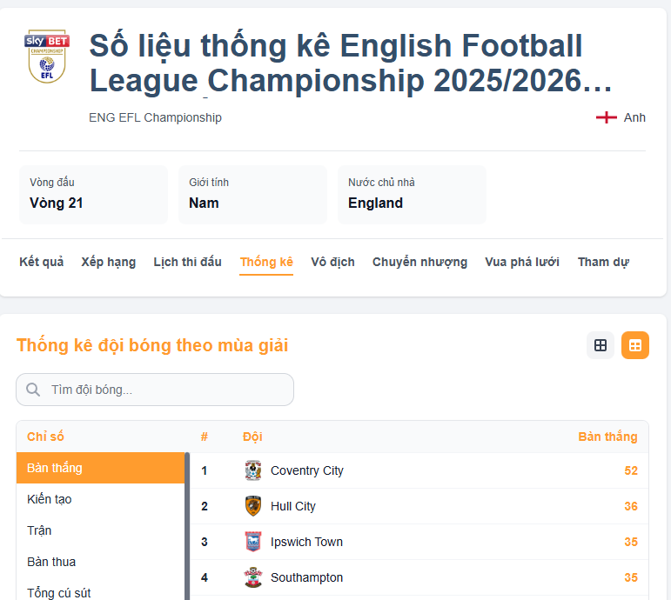Click the search magnifier icon
Viewport: 671px width, 600px height.
(34, 390)
